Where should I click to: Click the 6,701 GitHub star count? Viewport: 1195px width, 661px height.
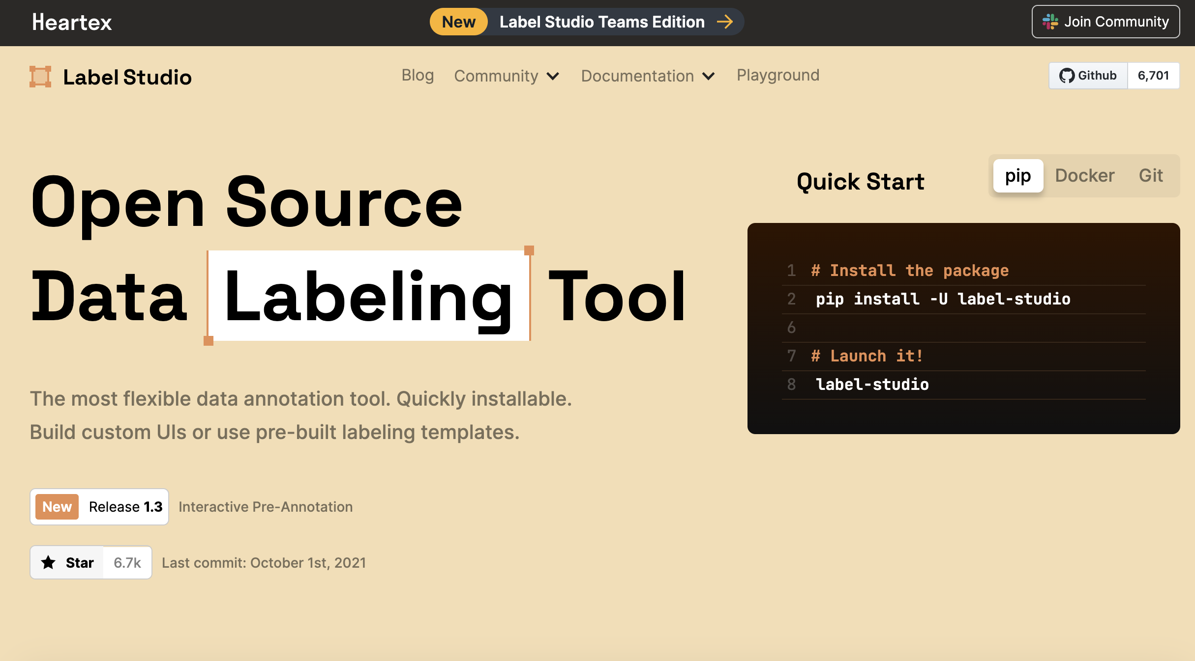point(1153,76)
